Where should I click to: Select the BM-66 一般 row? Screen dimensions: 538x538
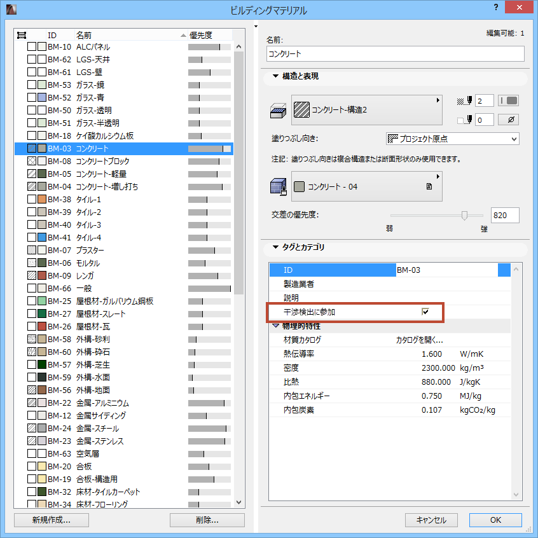click(124, 288)
